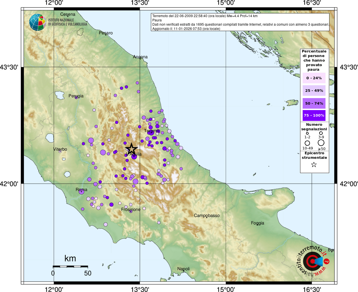Select the 0 - 24% legend swatch
Viewport: 358px width, 292px height.
click(314, 78)
